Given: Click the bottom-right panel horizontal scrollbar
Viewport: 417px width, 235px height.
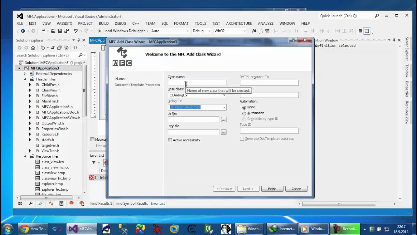Looking at the screenshot, I should 339,204.
